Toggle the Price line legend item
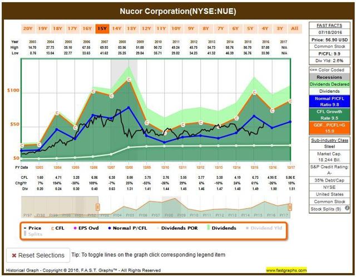Image resolution: width=356 pixels, height=277 pixels. [33, 228]
